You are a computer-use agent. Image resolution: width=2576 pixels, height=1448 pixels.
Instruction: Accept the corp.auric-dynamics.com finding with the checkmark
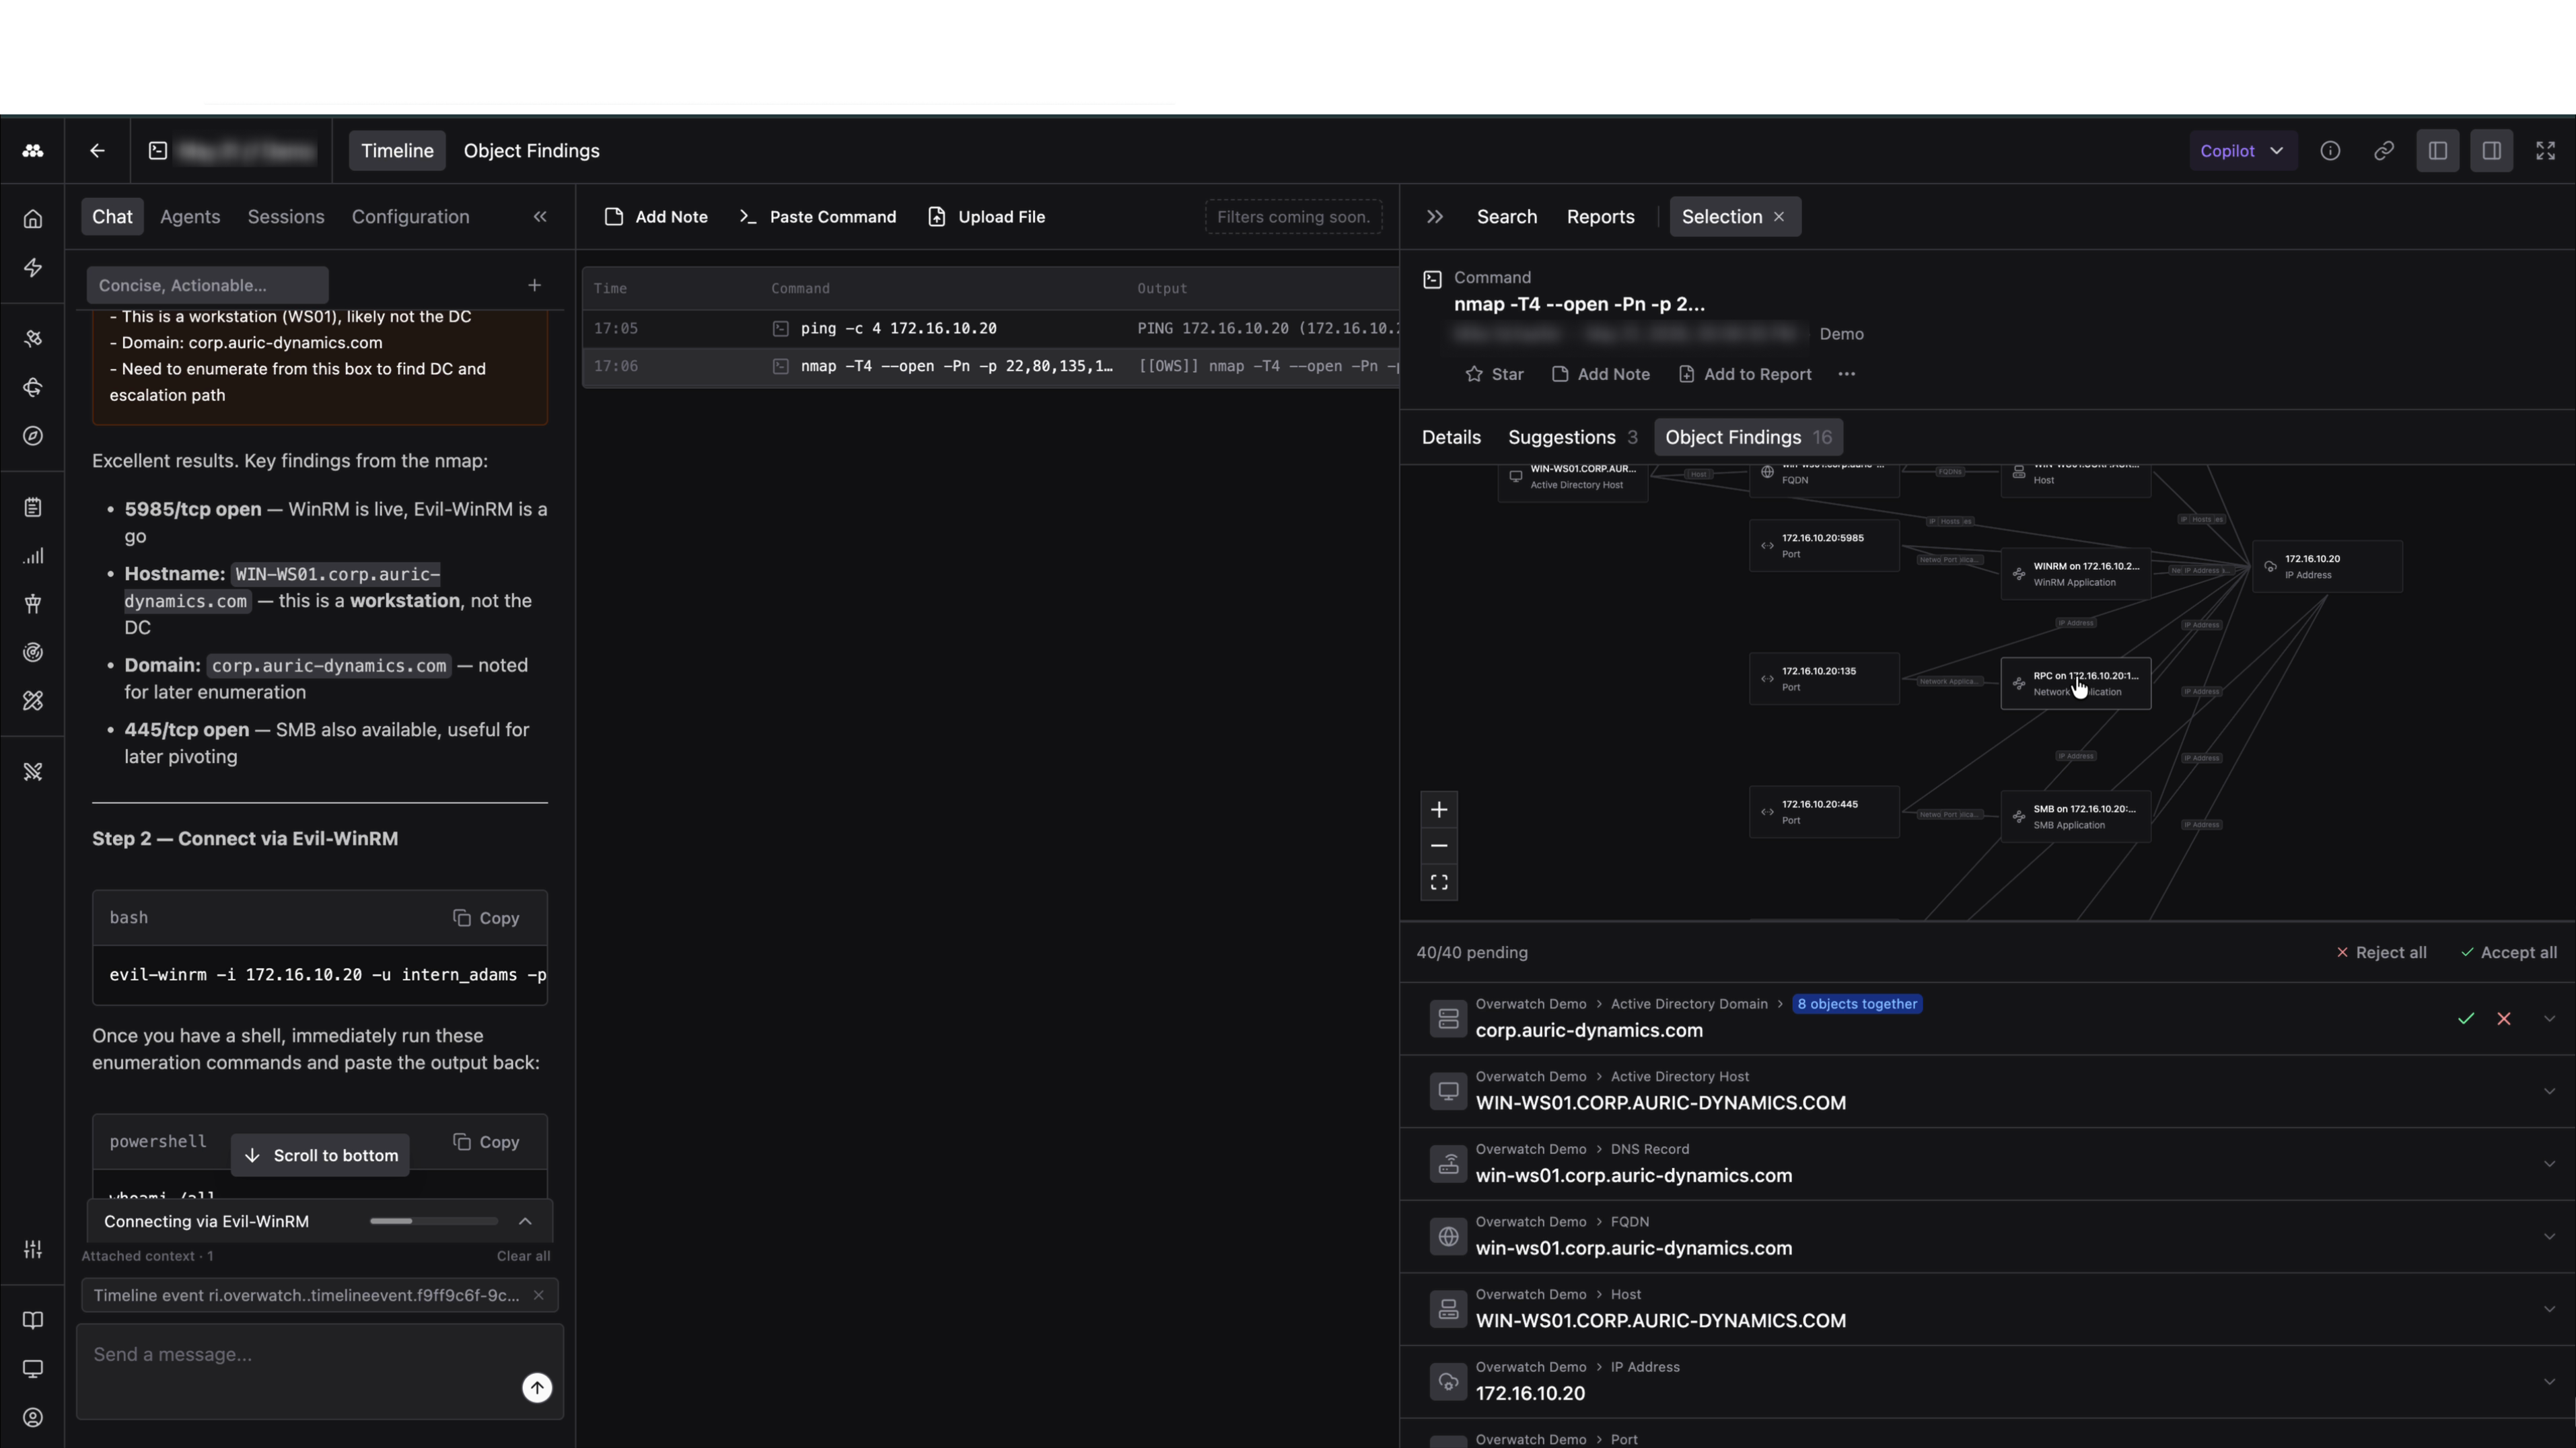tap(2466, 1019)
